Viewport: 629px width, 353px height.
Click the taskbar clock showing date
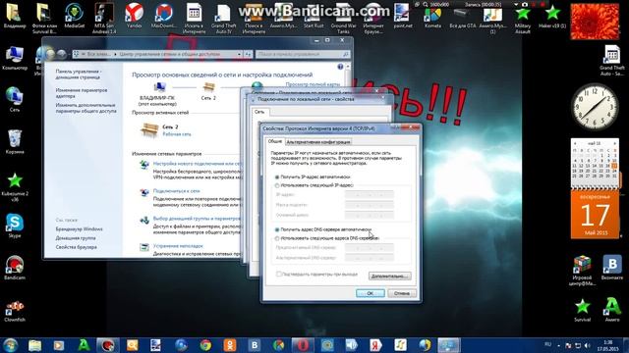coord(607,345)
